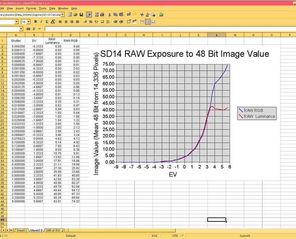Open the cell Name Box dropdown
Screen dimensions: 296x239
point(21,29)
